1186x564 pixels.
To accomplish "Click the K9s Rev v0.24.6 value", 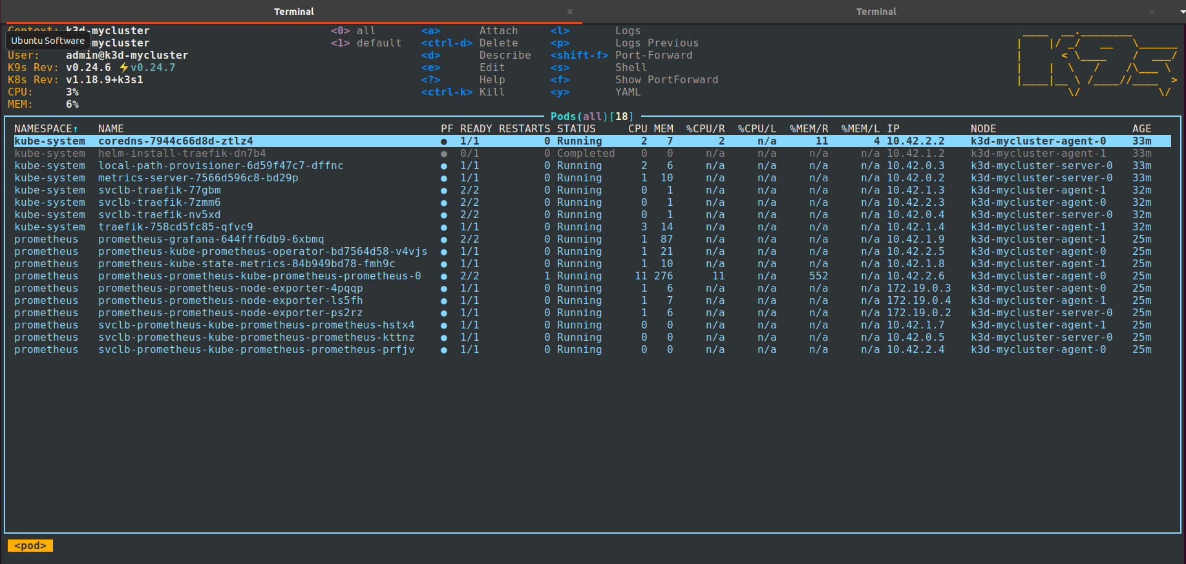I will tap(88, 67).
